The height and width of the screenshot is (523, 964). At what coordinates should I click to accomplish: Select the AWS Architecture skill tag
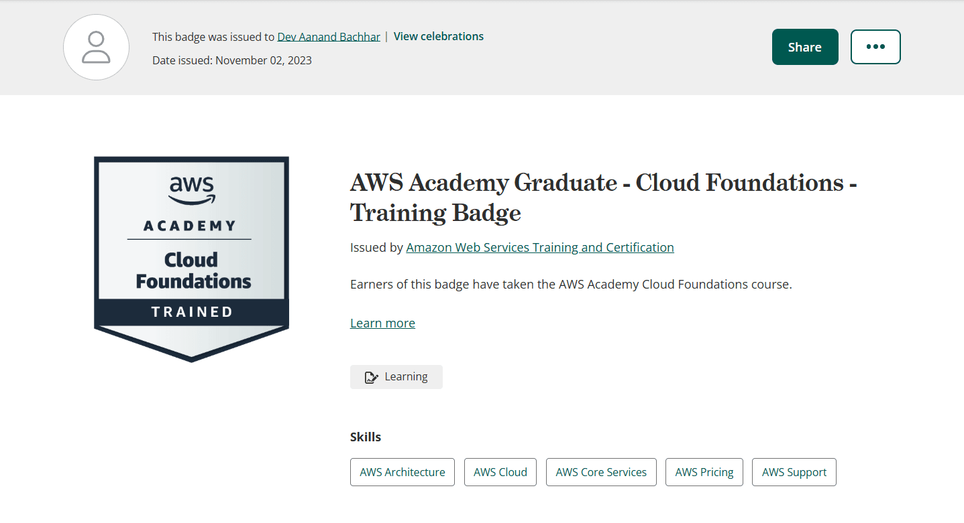[x=403, y=472]
